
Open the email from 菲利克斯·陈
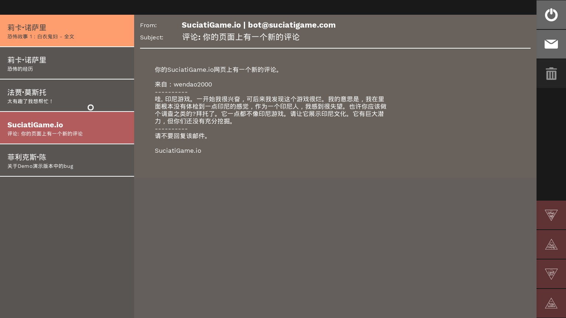coord(67,160)
